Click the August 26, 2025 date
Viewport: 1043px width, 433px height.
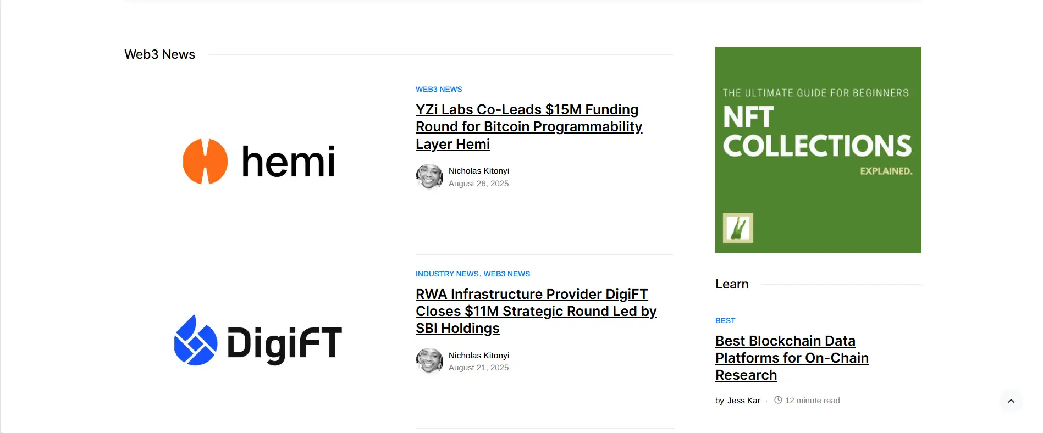tap(478, 184)
